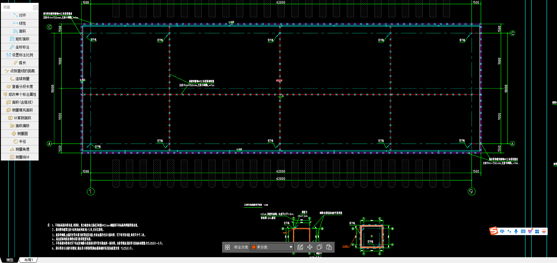Click the left 18000 dimension text
This screenshot has width=557, height=263.
pos(53,89)
